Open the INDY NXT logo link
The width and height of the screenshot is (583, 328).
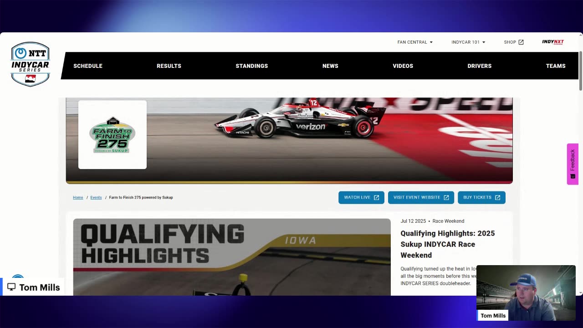[x=552, y=42]
